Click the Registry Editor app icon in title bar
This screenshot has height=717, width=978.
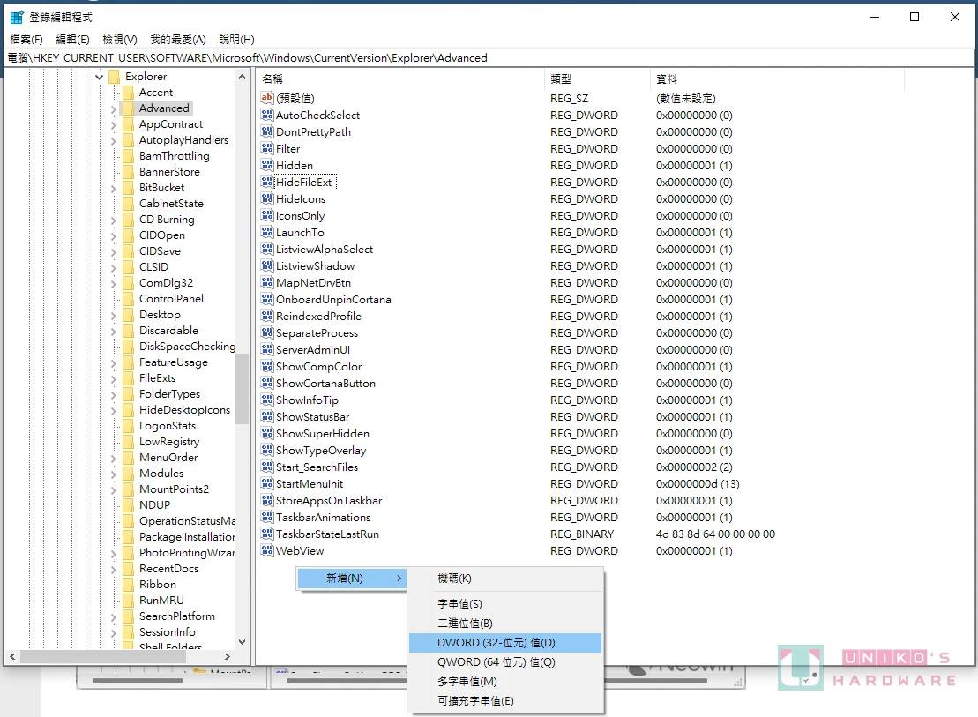point(17,17)
